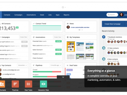The image size is (127, 95).
Task: Open the condo opens soon campaign
Action: (7, 50)
